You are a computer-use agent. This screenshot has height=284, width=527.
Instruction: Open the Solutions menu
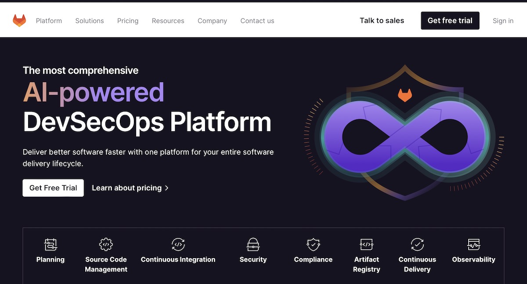[x=90, y=21]
